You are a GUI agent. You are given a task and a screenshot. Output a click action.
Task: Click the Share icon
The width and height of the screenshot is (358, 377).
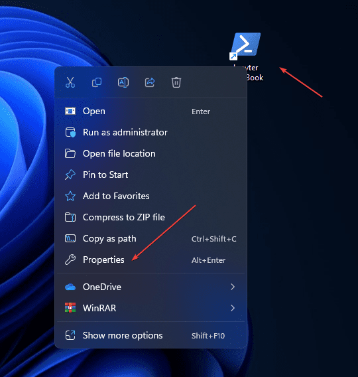click(150, 82)
